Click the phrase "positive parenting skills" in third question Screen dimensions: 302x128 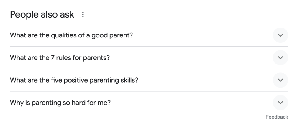(x=107, y=80)
